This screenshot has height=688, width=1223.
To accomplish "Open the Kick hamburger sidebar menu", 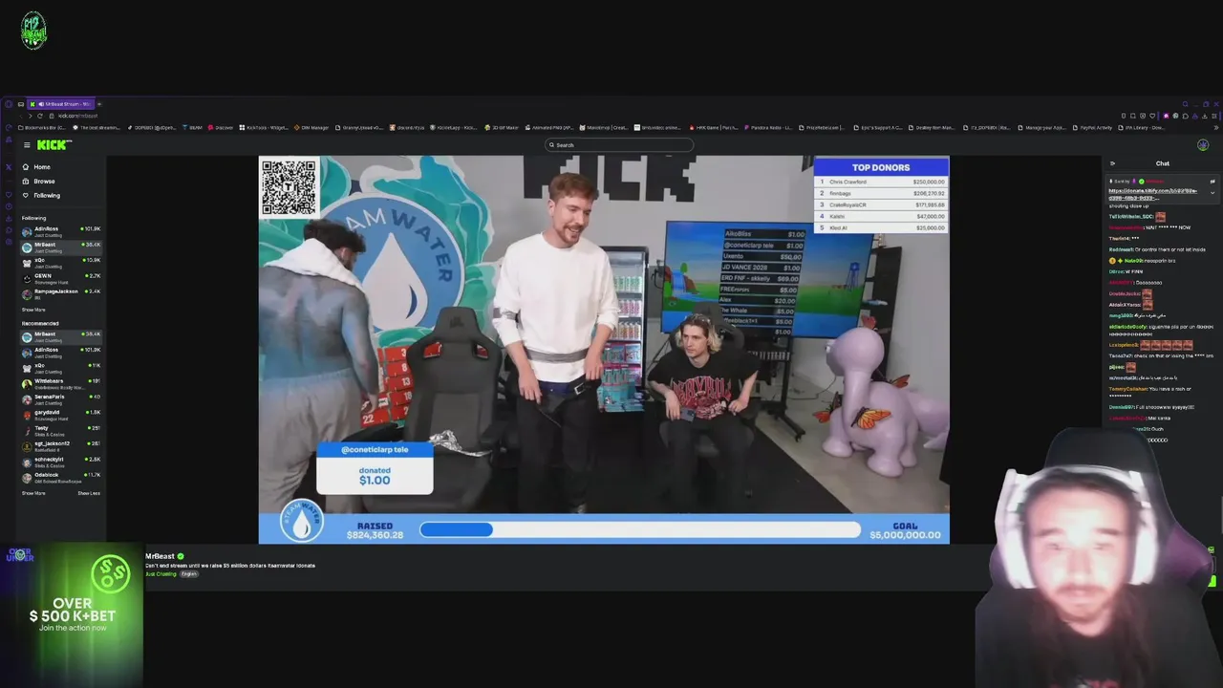I will [27, 145].
